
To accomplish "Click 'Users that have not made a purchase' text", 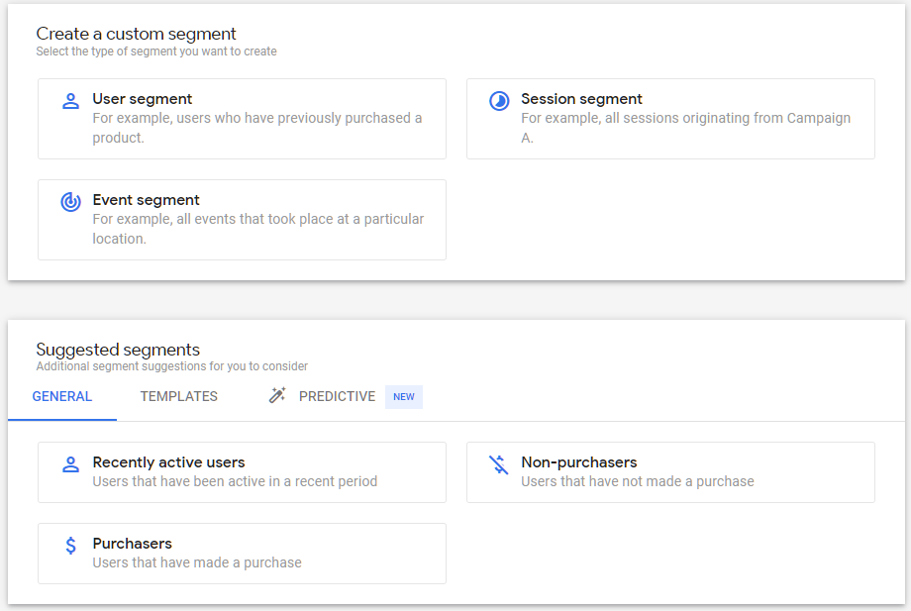I will click(638, 481).
